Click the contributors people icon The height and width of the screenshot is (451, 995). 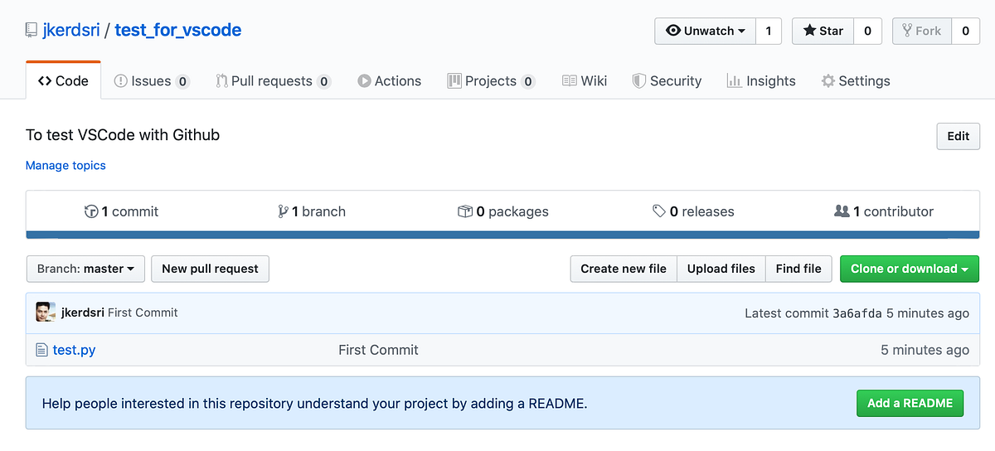[x=842, y=211]
